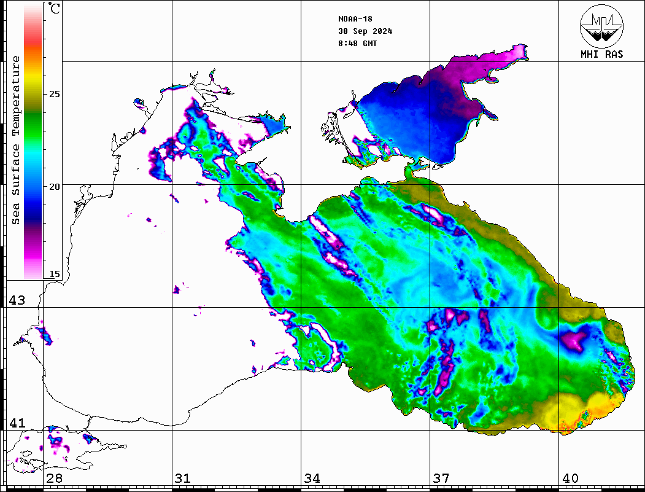Click longitude label 40
The height and width of the screenshot is (492, 645).
coord(570,478)
